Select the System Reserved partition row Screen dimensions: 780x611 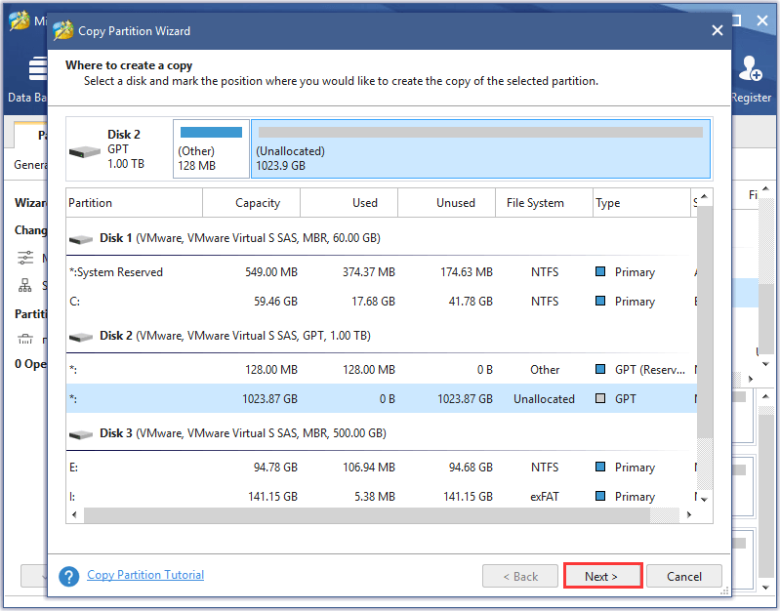click(x=381, y=272)
